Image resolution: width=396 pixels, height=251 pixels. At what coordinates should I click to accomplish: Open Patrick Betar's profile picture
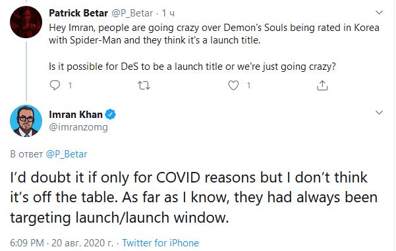click(26, 22)
